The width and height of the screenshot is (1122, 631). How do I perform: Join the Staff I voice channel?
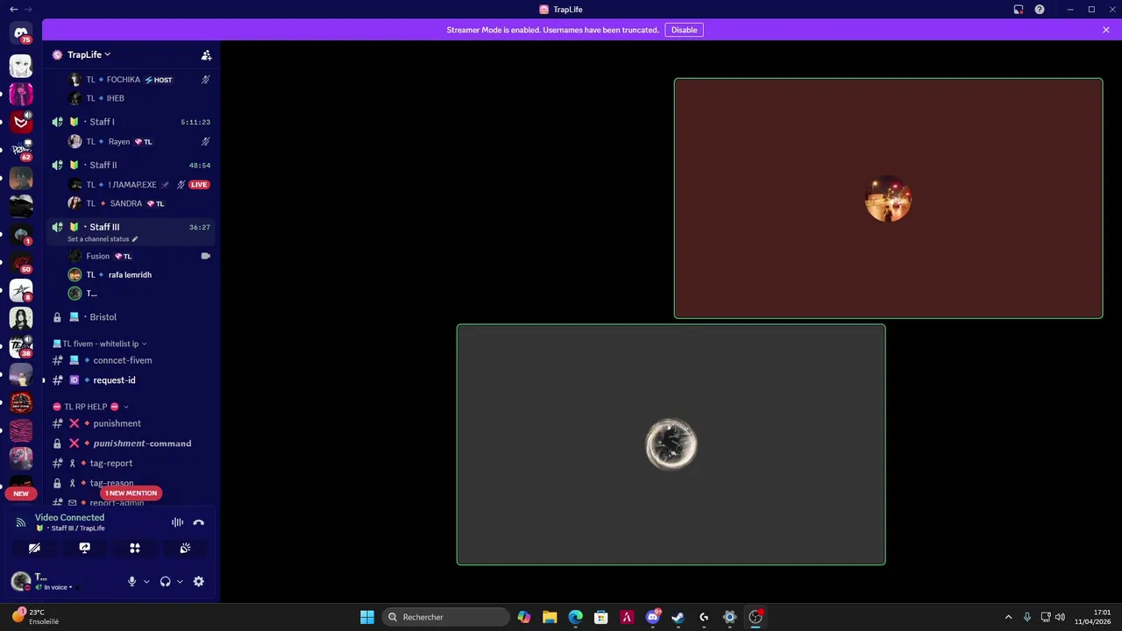(x=131, y=122)
